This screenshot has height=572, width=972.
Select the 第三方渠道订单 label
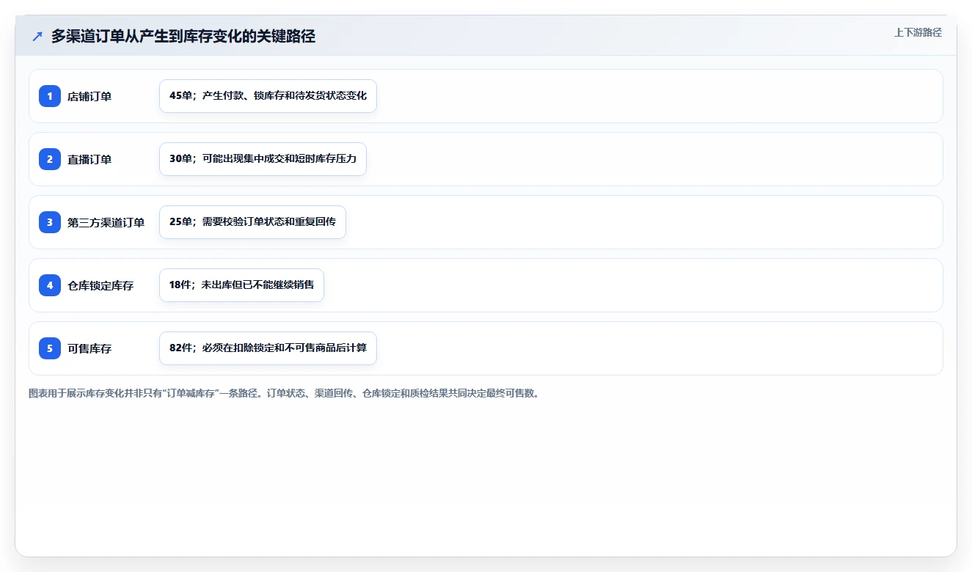coord(106,222)
